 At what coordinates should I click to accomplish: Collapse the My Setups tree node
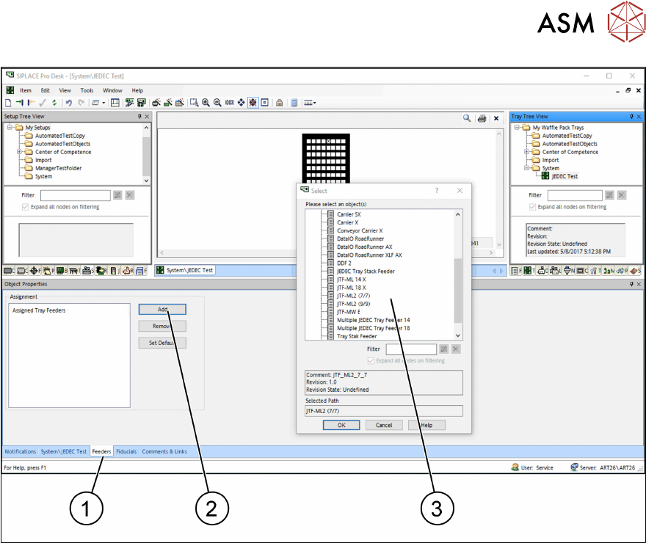[x=10, y=127]
